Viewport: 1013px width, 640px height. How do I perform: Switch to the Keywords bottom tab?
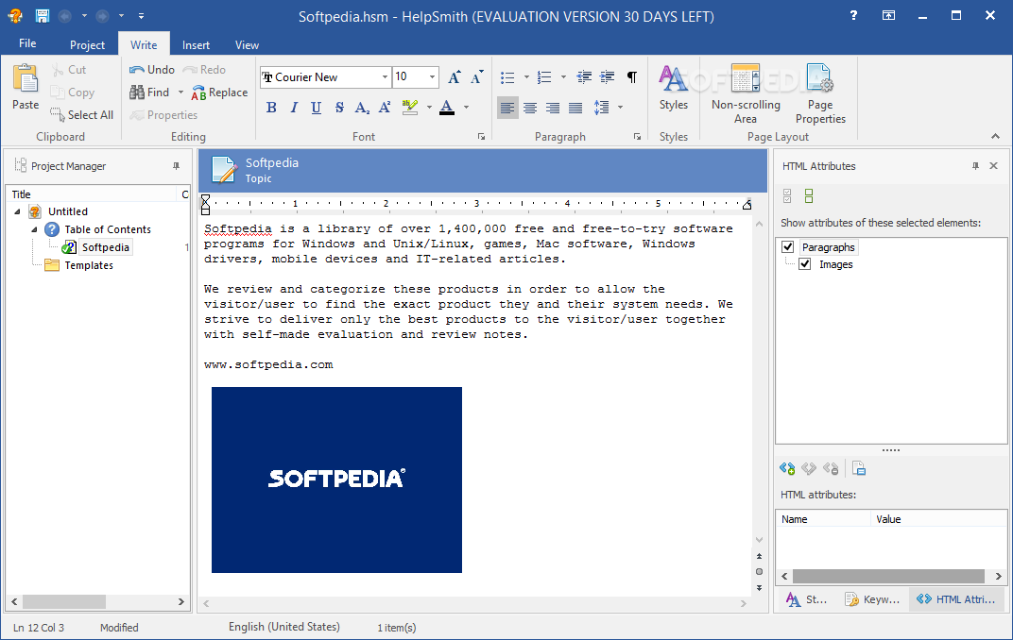872,599
